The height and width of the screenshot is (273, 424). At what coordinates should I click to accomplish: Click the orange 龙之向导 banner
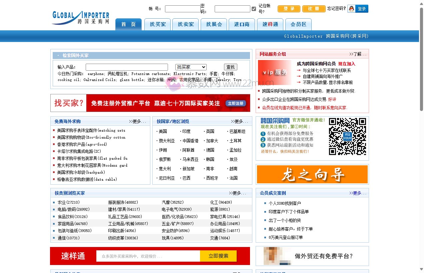click(x=312, y=174)
